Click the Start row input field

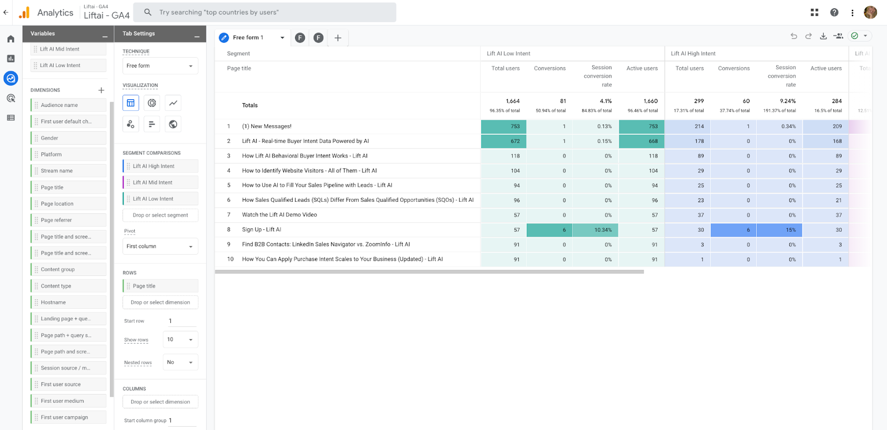182,321
